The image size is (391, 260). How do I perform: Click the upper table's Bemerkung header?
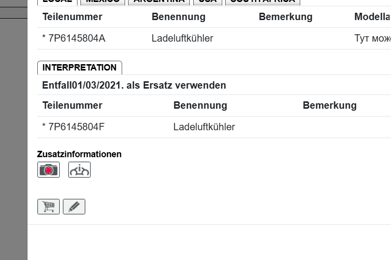[286, 17]
